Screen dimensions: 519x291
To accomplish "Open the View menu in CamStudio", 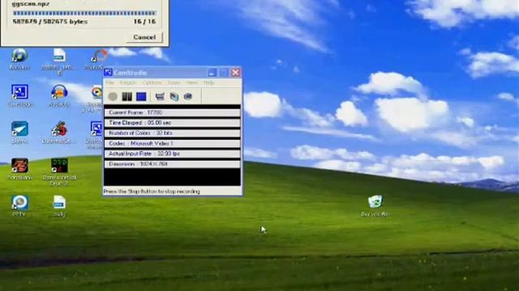I will tap(191, 82).
